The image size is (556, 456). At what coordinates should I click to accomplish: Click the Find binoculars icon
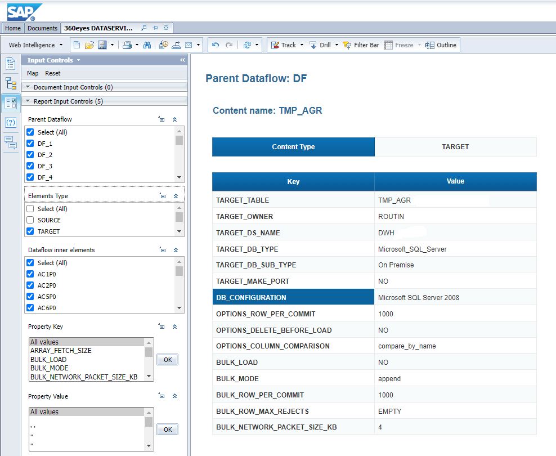pos(147,45)
